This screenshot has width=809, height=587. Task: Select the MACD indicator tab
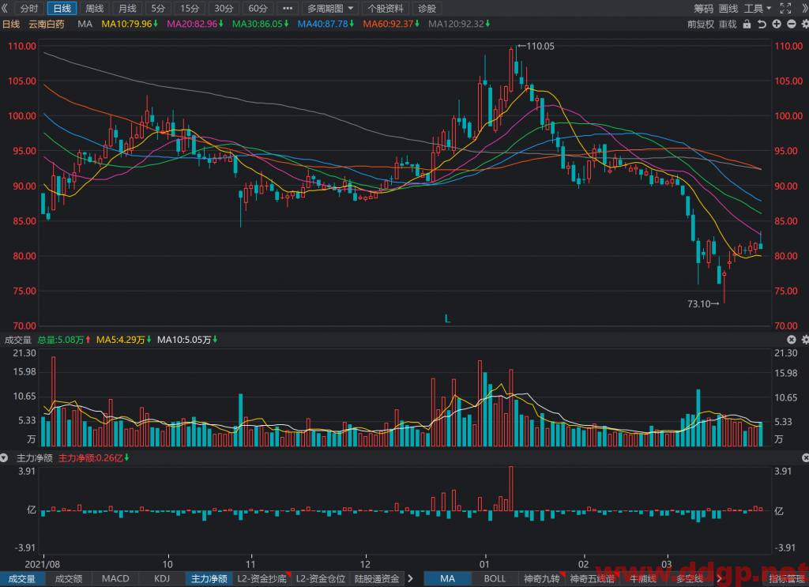click(115, 579)
